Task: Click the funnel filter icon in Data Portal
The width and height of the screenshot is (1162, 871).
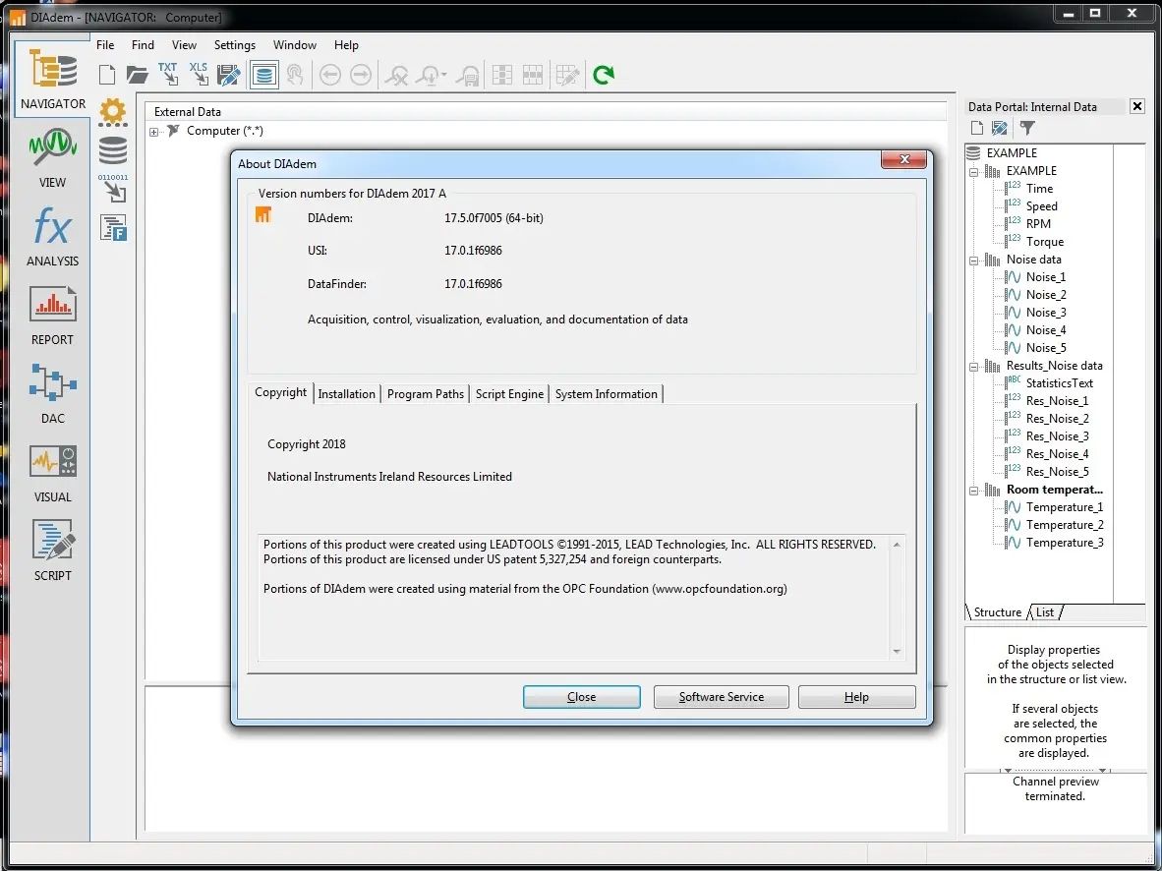Action: pyautogui.click(x=1027, y=128)
